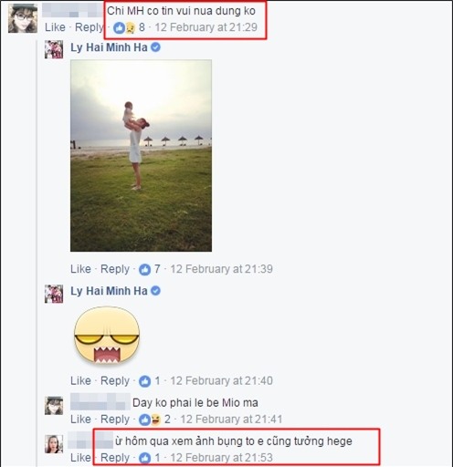Click thumbs-up icon on 21:53 comment

(x=144, y=458)
